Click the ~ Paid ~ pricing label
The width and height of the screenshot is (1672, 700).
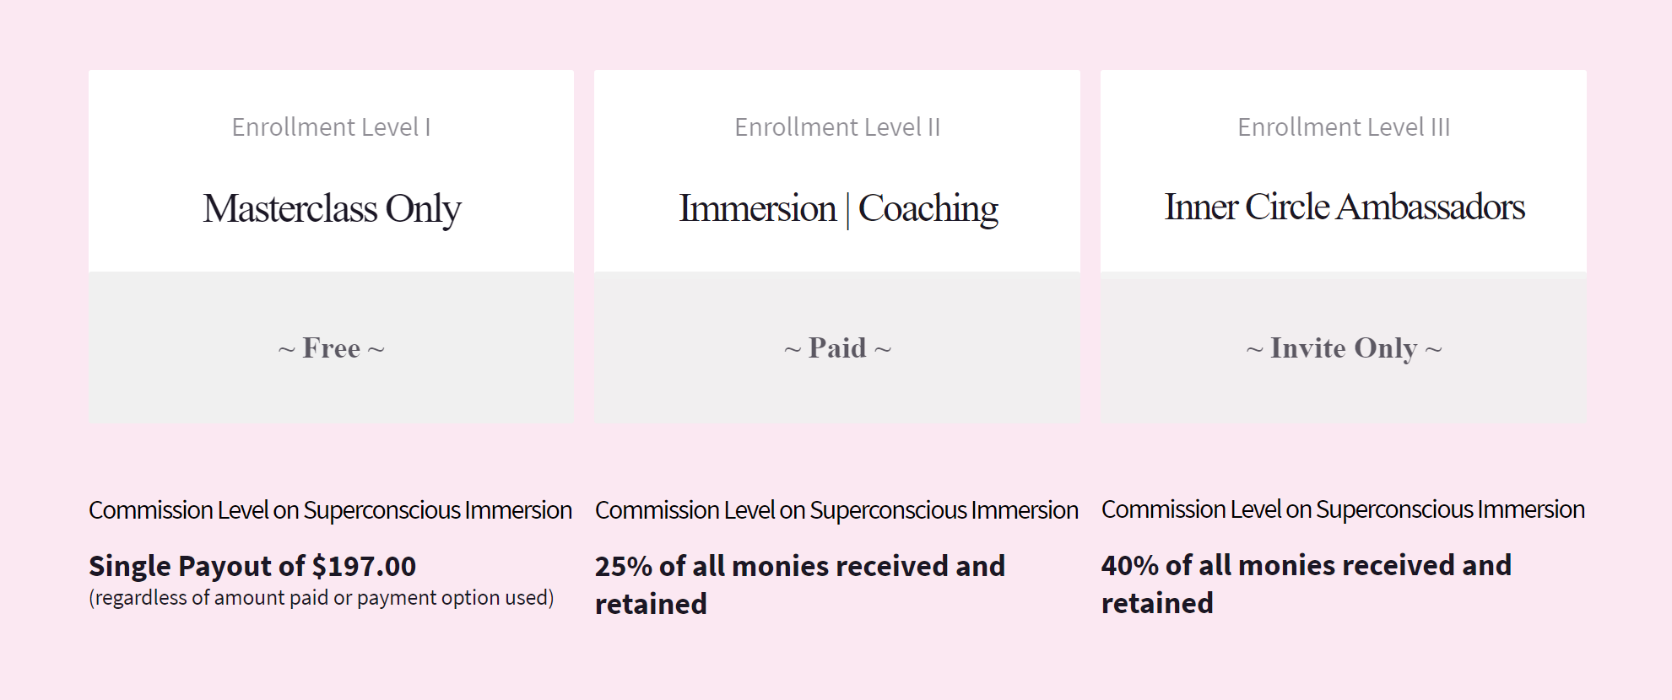click(837, 347)
